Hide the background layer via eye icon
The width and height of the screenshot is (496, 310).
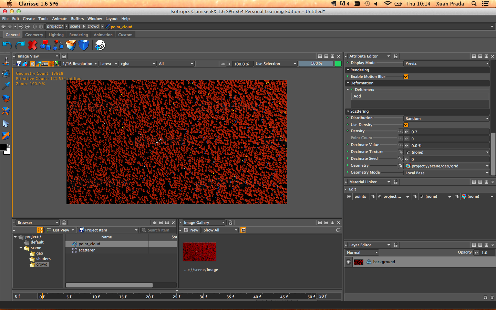[x=349, y=262]
